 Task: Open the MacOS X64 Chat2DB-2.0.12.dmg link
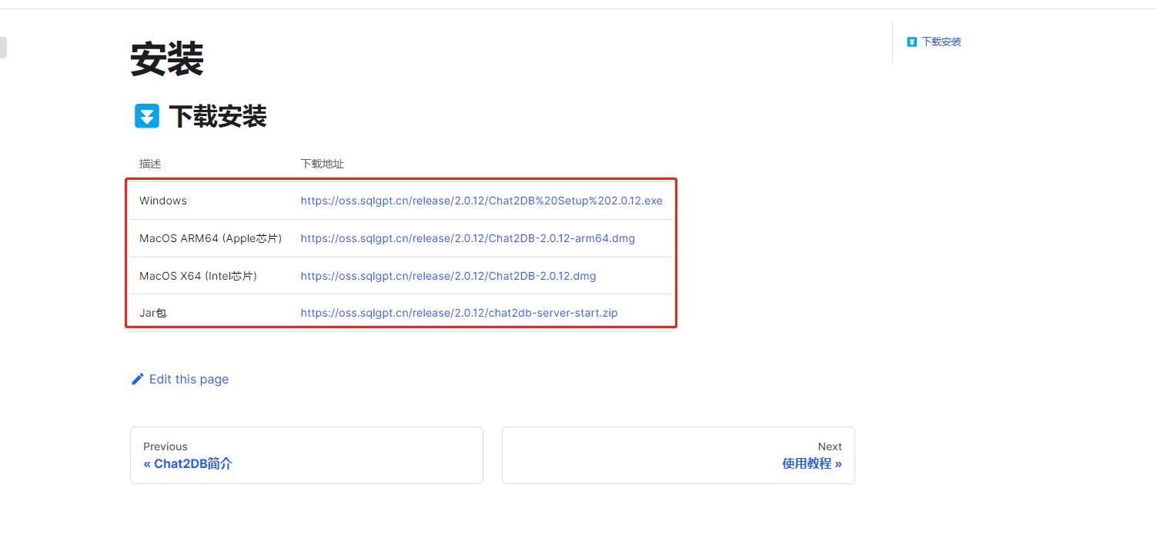coord(448,276)
